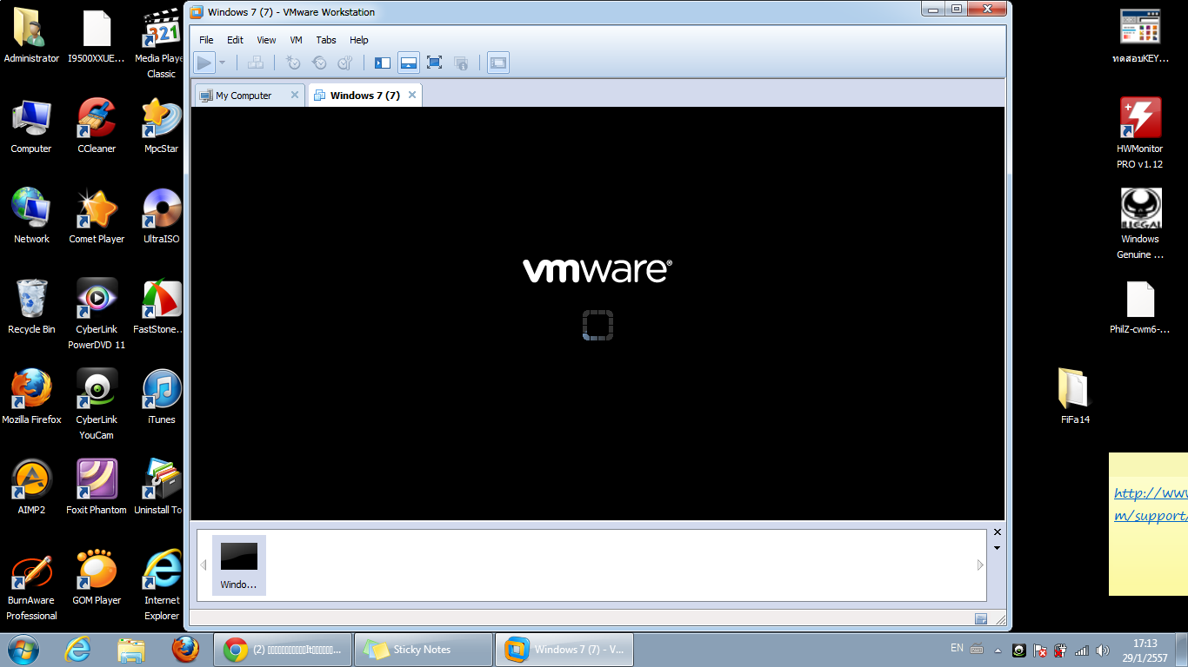Open the Edit menu
The height and width of the screenshot is (667, 1188).
(x=236, y=40)
